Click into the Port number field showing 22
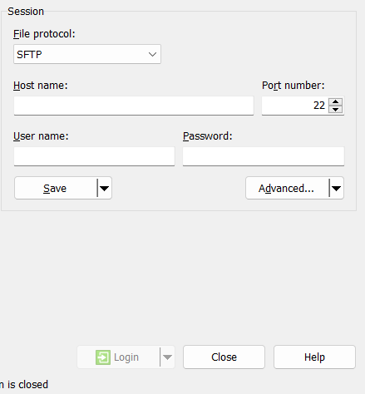The height and width of the screenshot is (394, 365). coord(294,106)
